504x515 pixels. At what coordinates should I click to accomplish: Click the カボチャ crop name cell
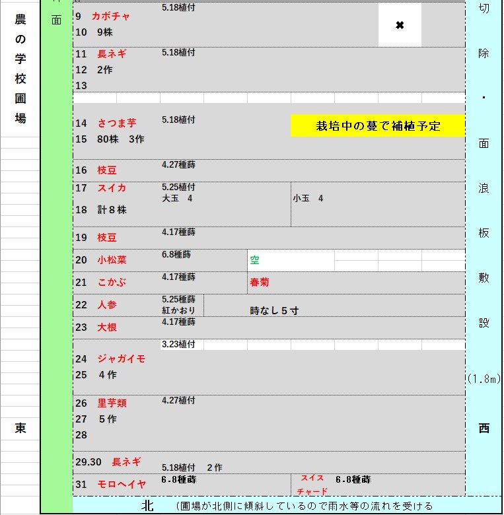coord(111,16)
